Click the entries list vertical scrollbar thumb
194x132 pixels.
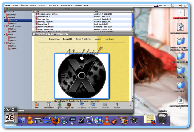pos(132,20)
